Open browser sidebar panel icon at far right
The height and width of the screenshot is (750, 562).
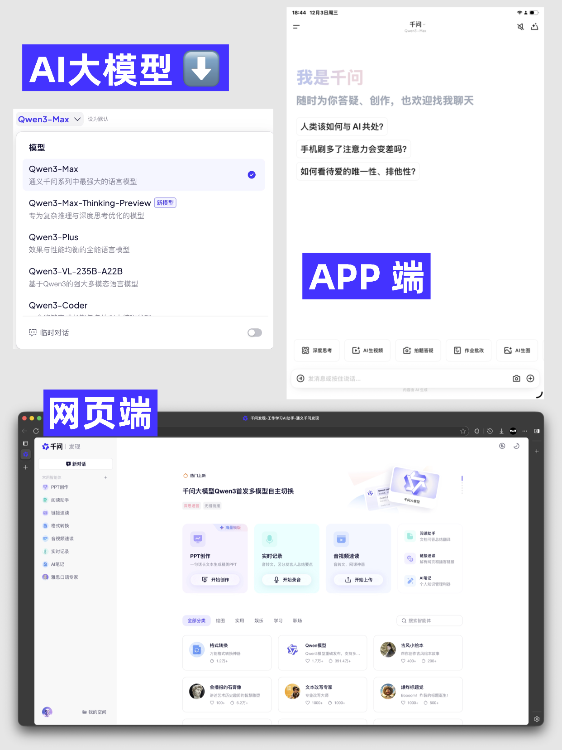(x=537, y=431)
